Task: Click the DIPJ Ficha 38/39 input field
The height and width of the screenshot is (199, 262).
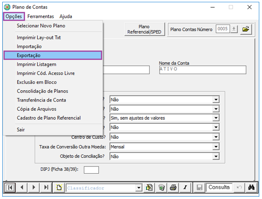Action: [91, 170]
